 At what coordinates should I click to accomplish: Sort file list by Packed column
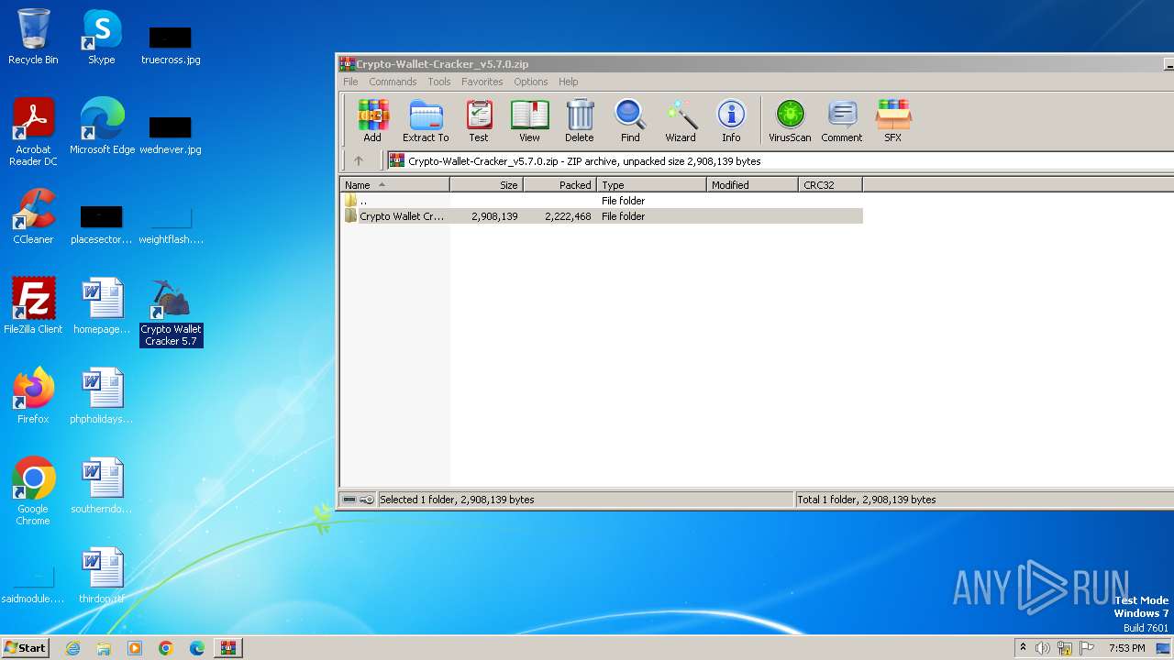coord(559,185)
